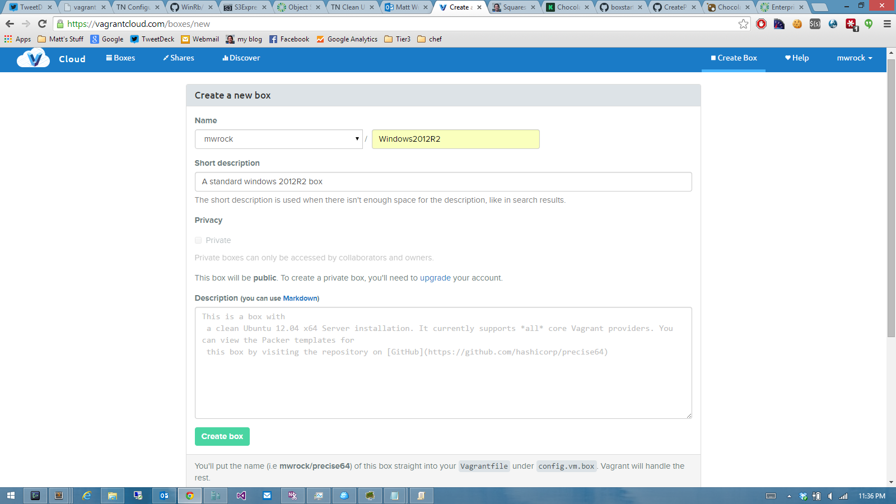Open File Explorer from taskbar
The width and height of the screenshot is (896, 504).
pos(113,496)
